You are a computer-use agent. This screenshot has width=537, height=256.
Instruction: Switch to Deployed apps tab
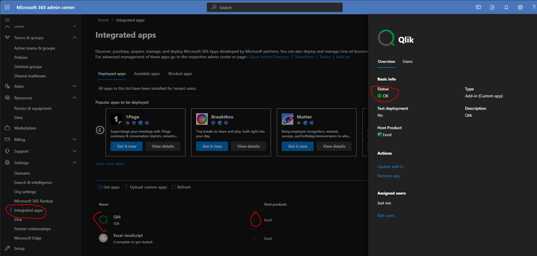(x=112, y=74)
